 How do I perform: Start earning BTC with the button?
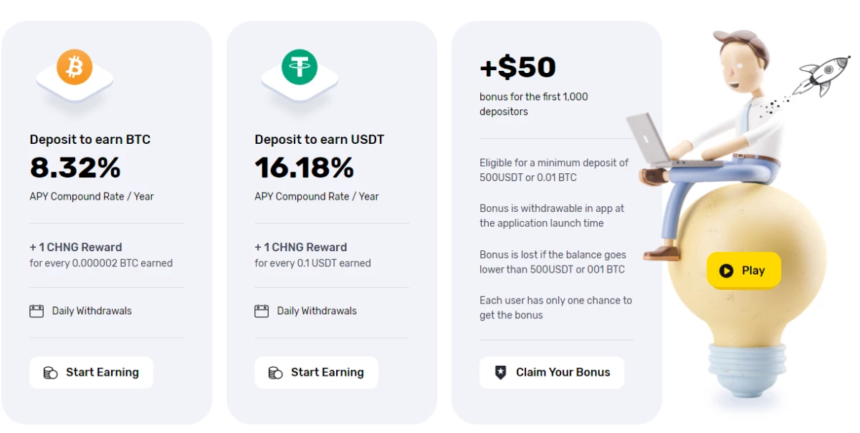(x=91, y=372)
